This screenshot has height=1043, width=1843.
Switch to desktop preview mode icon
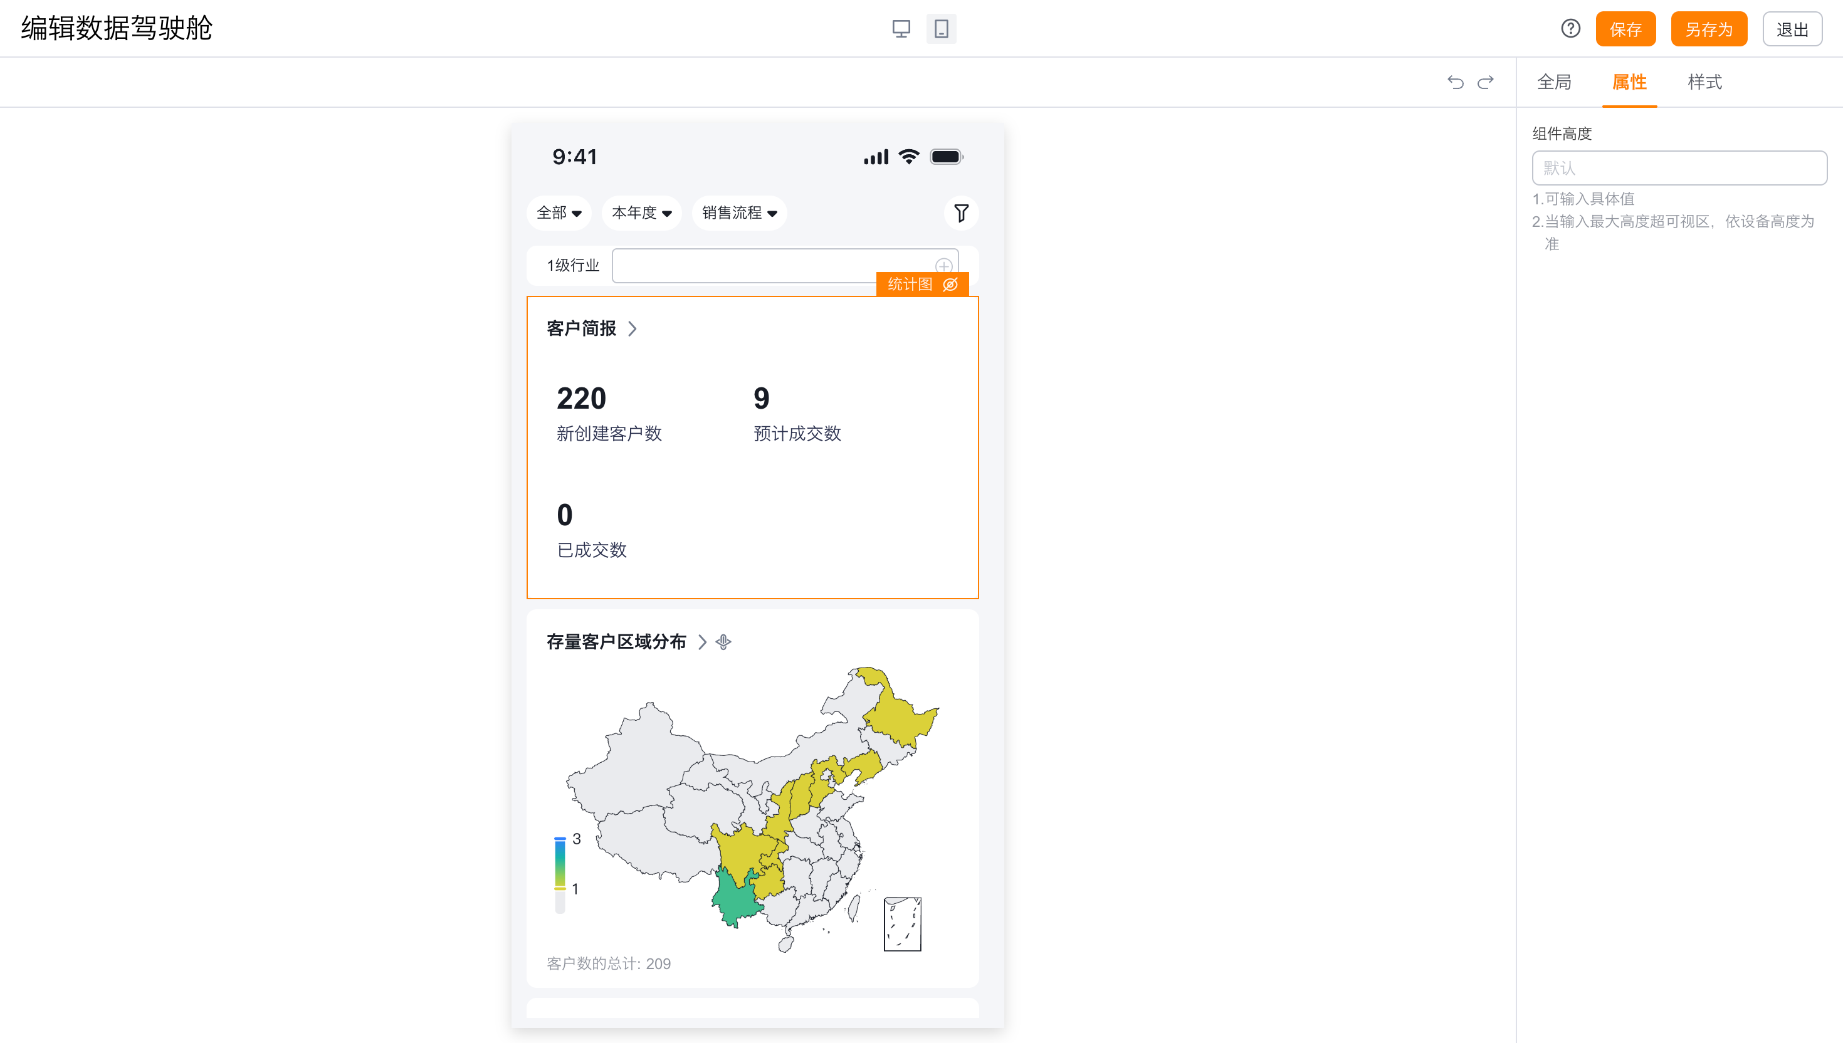pyautogui.click(x=901, y=29)
